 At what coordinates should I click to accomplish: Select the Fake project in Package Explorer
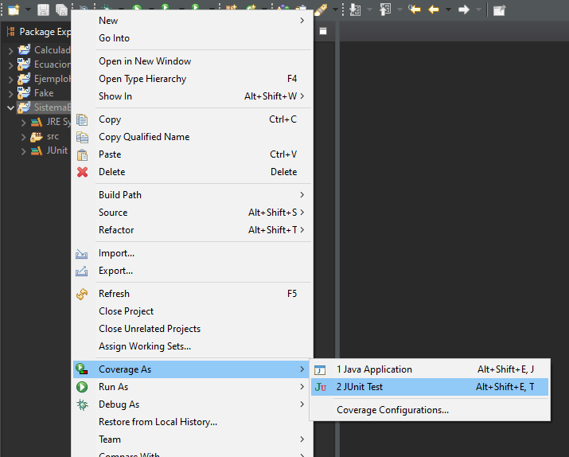click(x=44, y=93)
